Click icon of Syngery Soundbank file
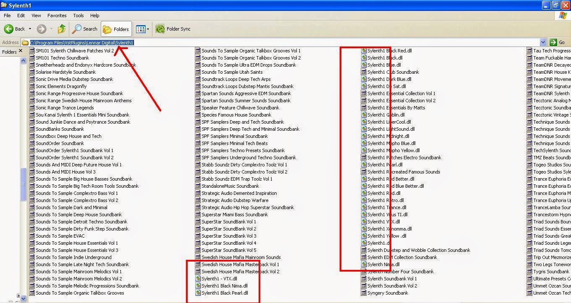 (364, 293)
